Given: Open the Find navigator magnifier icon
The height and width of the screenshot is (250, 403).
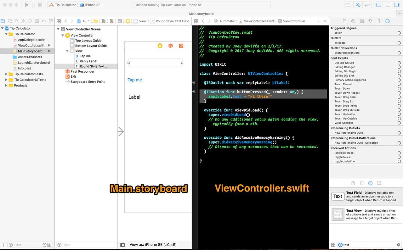Looking at the screenshot, I should tap(16, 21).
